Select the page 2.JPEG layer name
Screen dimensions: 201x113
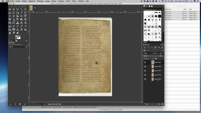pos(158,75)
